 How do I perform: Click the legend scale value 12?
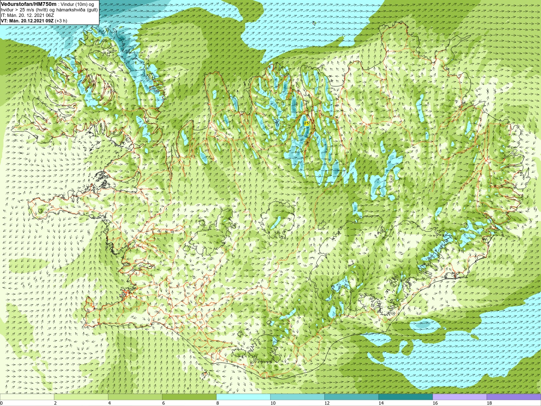327,403
